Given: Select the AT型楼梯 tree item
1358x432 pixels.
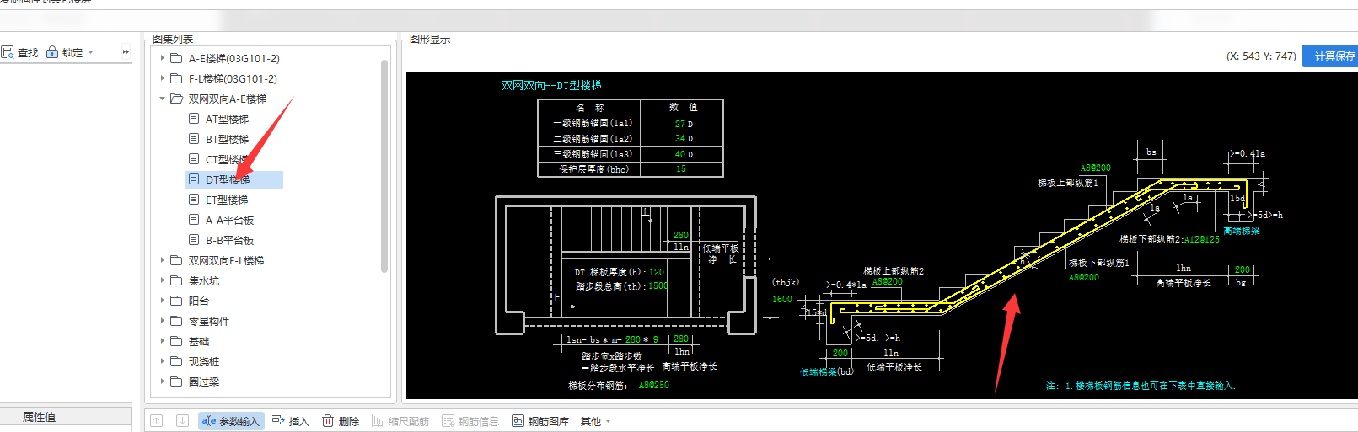Looking at the screenshot, I should 227,119.
